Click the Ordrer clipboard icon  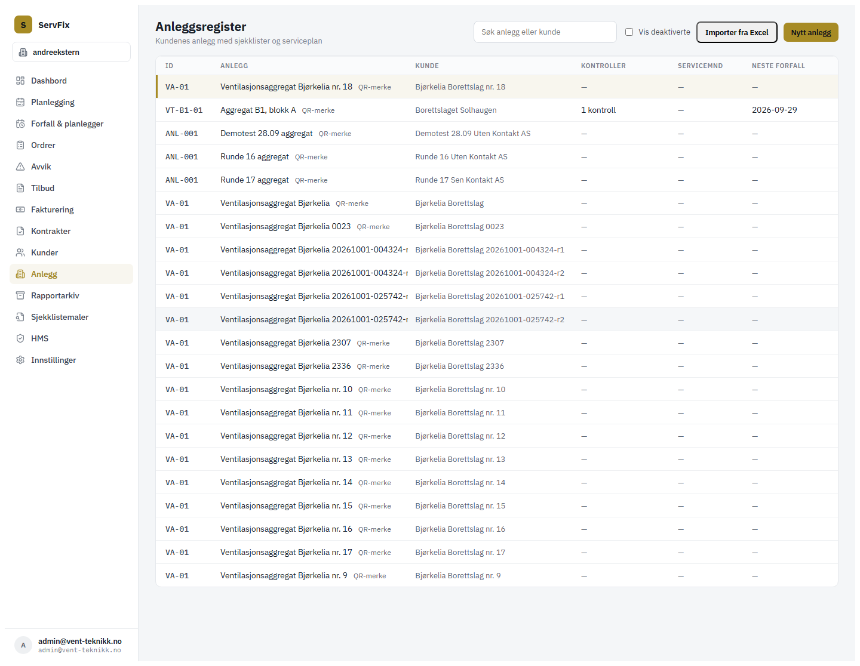20,145
